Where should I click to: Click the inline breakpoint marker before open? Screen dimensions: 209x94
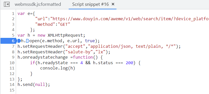click(28, 41)
